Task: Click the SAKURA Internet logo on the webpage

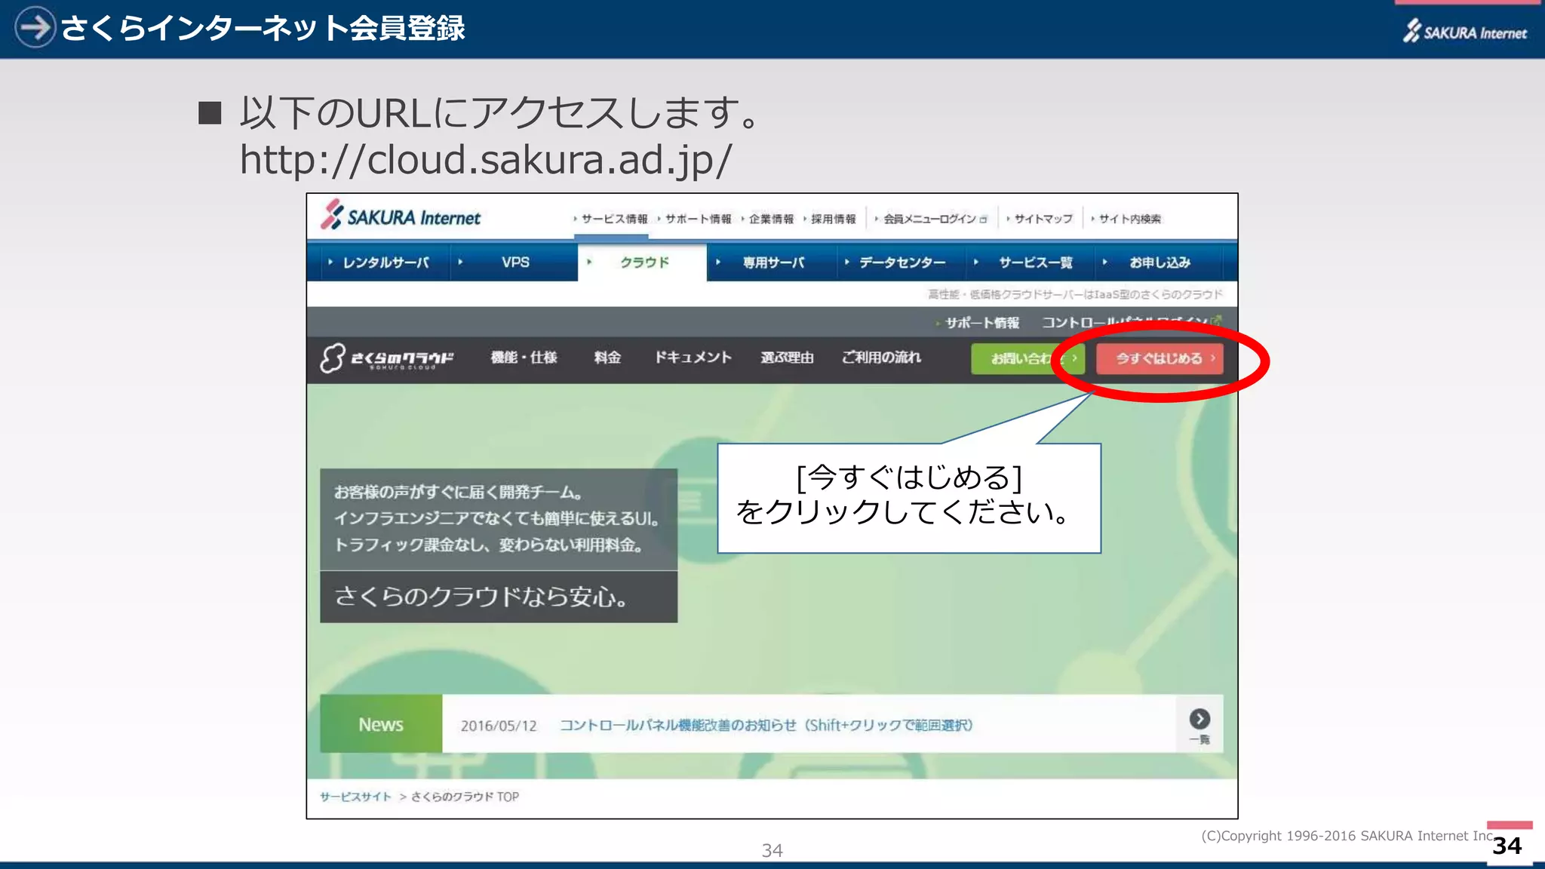Action: coord(401,216)
